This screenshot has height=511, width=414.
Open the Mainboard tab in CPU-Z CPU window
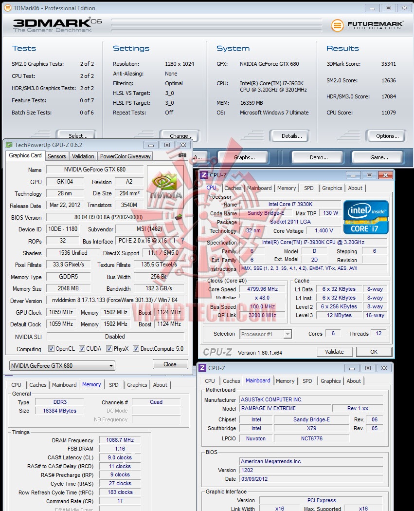point(259,188)
